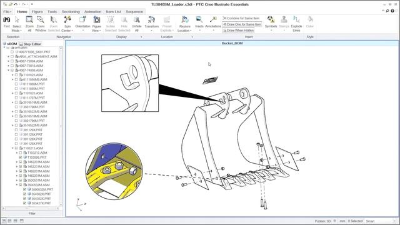Click the Color style icon
400x225 pixels.
pos(310,19)
